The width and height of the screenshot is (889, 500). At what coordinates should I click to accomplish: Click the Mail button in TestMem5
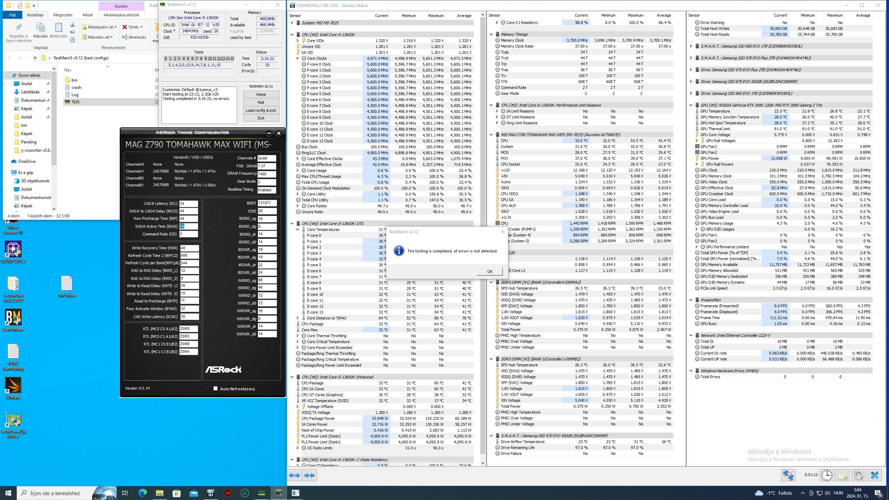261,102
